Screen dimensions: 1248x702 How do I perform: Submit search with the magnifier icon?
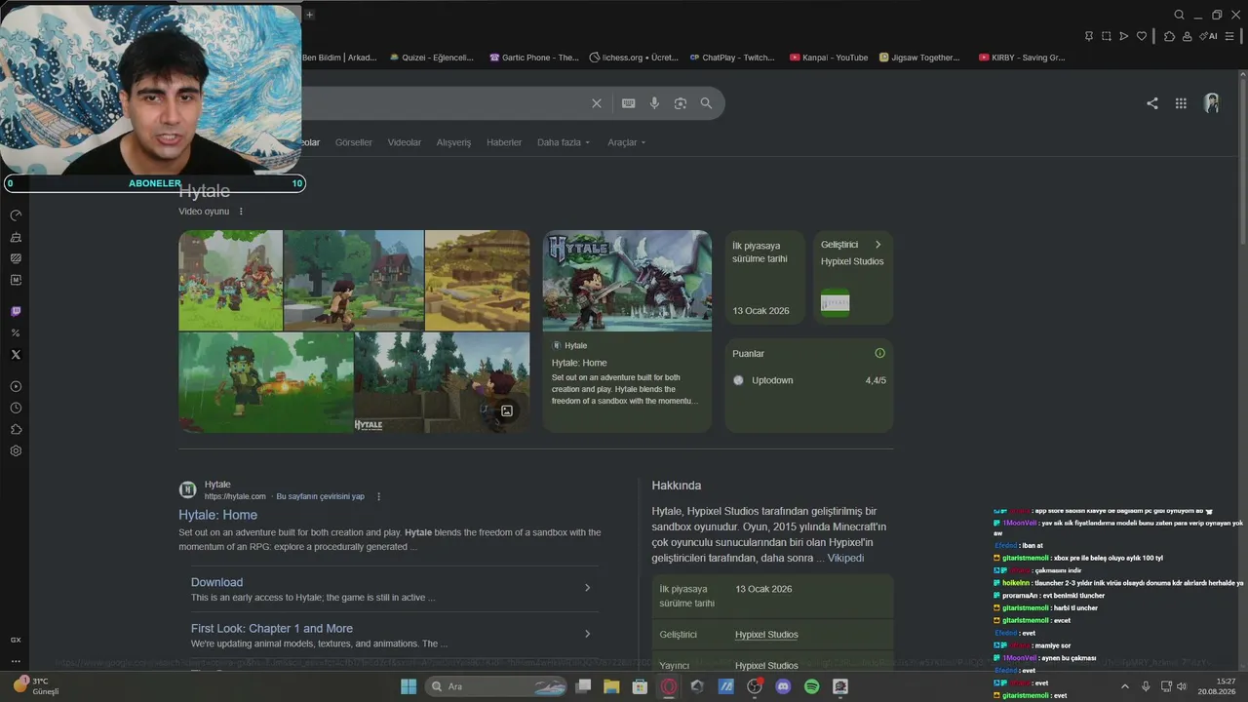(706, 103)
